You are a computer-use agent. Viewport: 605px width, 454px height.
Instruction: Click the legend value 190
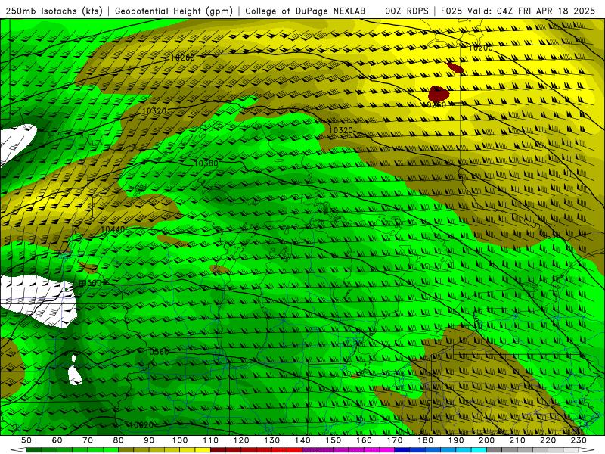point(456,440)
